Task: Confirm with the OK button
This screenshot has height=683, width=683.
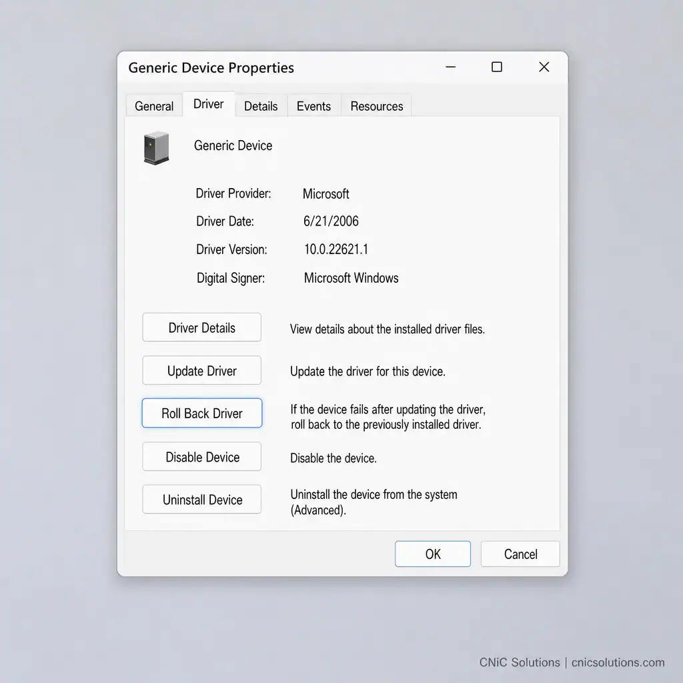Action: click(x=432, y=554)
